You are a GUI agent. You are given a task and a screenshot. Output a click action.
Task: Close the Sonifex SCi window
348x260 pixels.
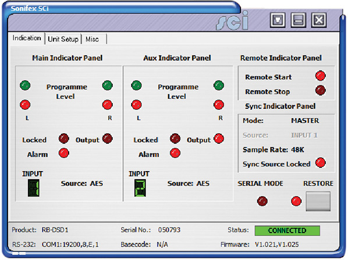coord(319,20)
